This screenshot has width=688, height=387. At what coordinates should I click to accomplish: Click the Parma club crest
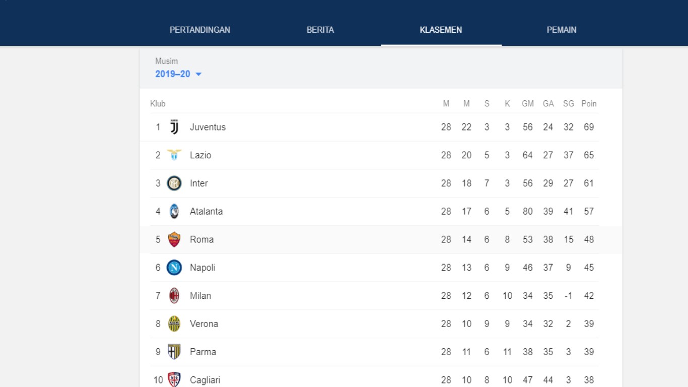click(x=174, y=352)
